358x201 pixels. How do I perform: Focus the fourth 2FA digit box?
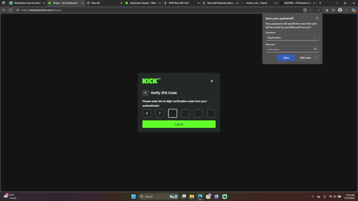coord(185,113)
